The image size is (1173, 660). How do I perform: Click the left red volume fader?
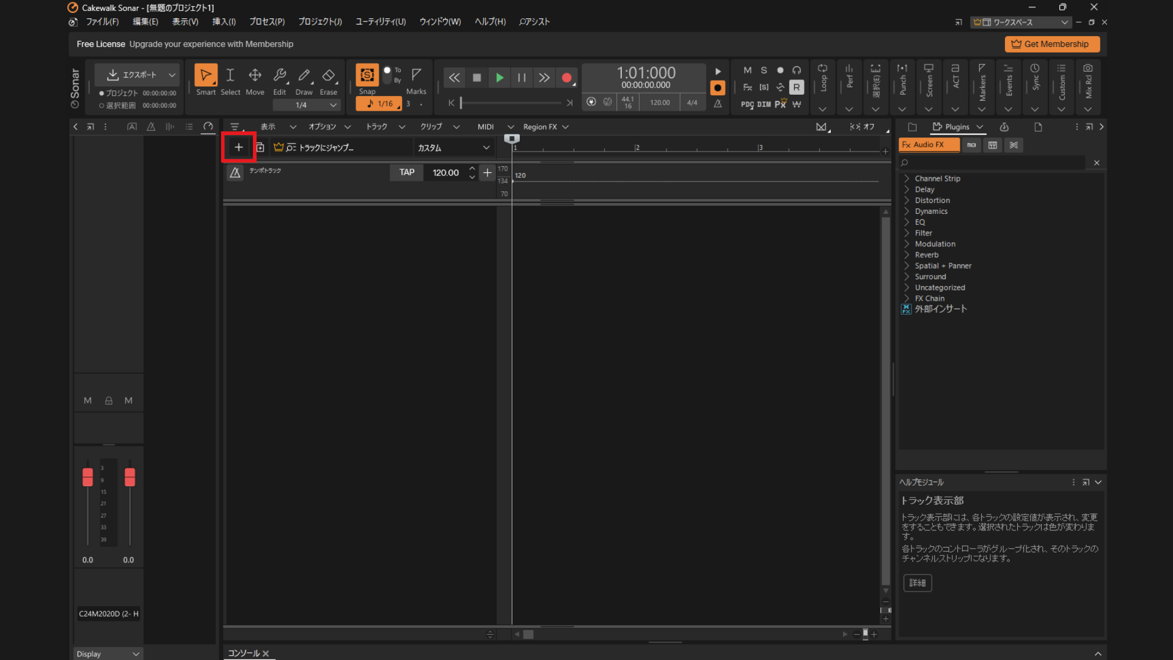pos(87,477)
